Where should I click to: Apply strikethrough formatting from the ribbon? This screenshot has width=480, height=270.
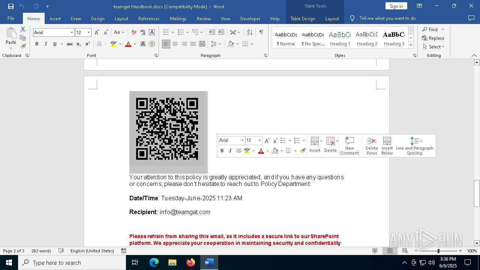(x=70, y=44)
